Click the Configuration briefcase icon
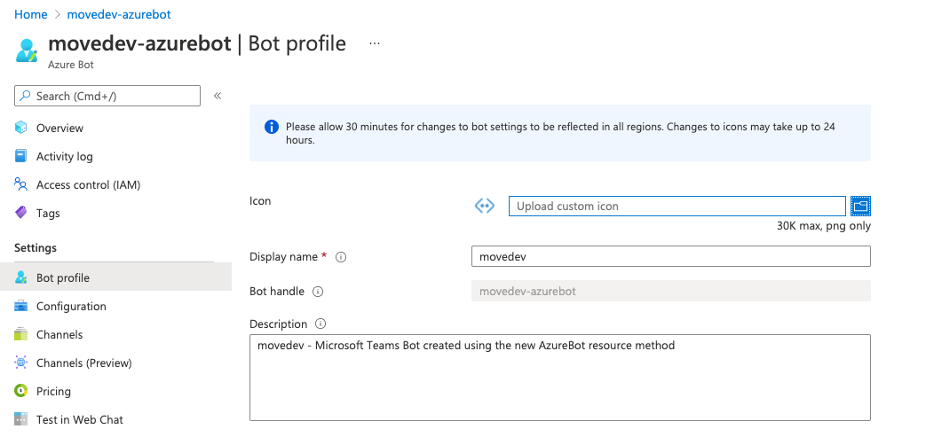 [20, 306]
